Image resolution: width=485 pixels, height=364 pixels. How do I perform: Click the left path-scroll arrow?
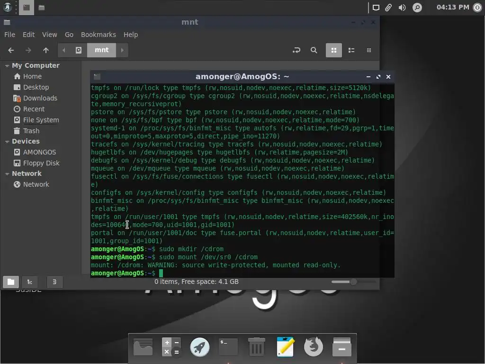pos(64,50)
